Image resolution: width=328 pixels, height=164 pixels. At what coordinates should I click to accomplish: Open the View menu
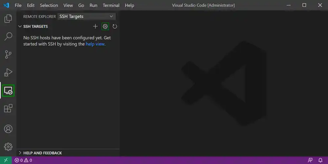point(68,5)
